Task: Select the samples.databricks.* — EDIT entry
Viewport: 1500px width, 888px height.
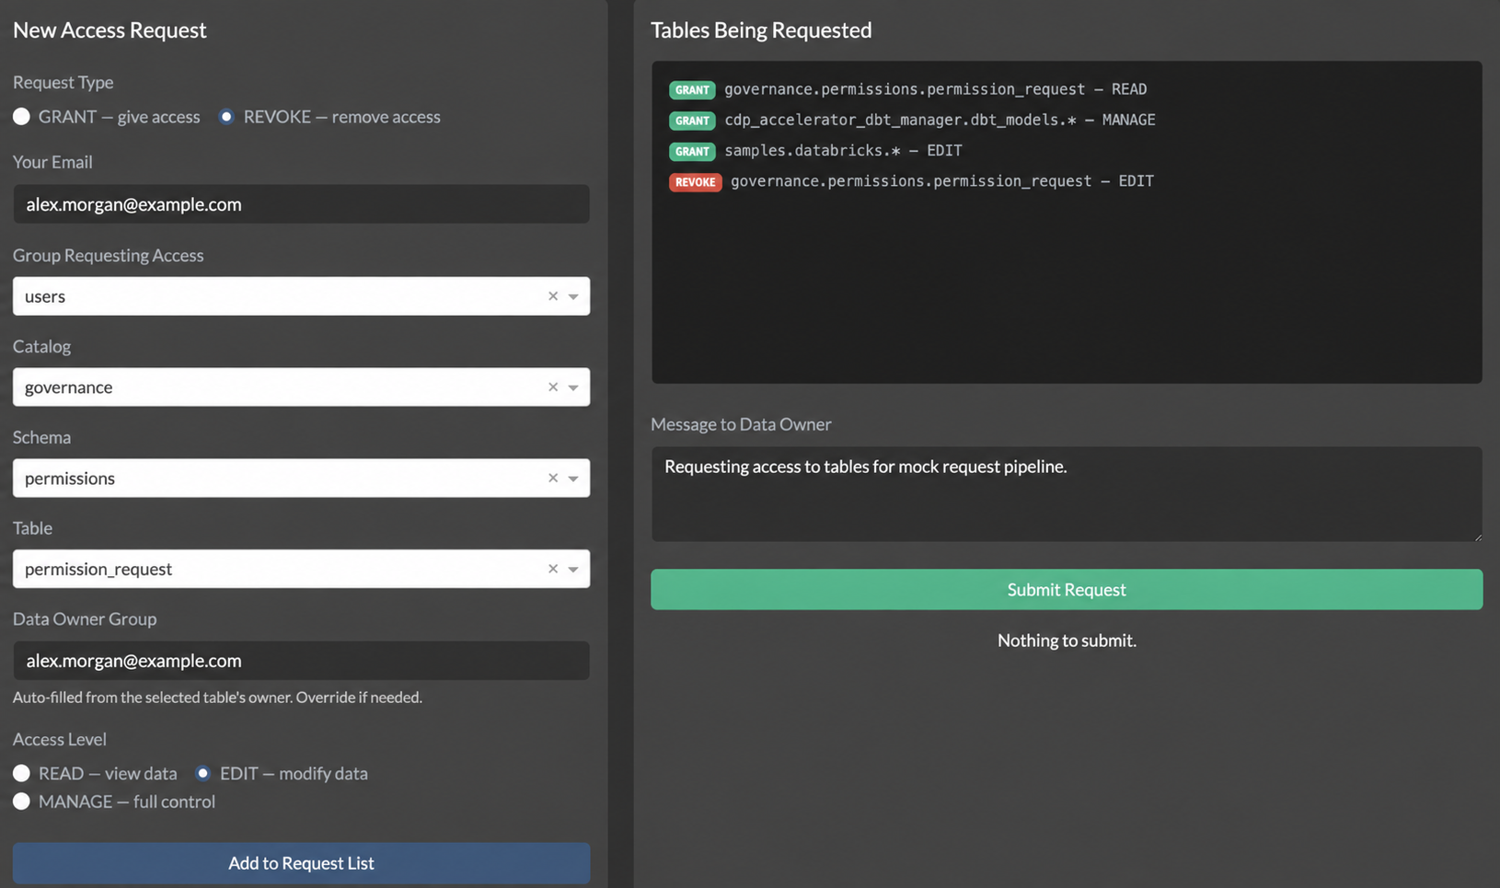Action: pos(843,150)
